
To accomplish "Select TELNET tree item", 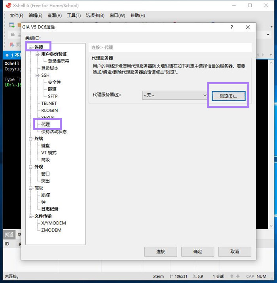I will (49, 104).
